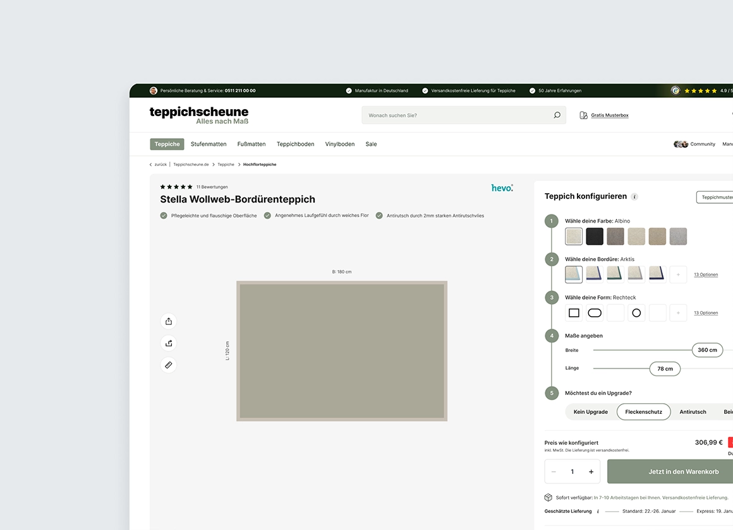Select the black Farbe swatch
The image size is (733, 530).
pos(594,236)
